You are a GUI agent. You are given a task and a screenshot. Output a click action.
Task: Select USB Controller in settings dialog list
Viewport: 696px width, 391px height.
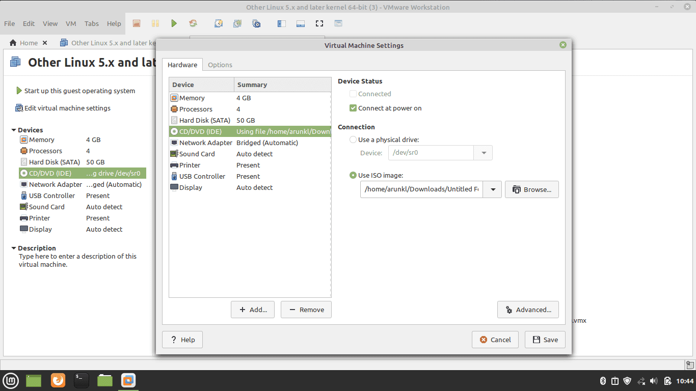point(250,176)
